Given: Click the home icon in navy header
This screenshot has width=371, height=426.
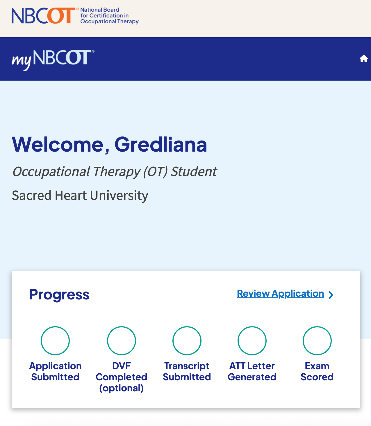Looking at the screenshot, I should point(364,59).
